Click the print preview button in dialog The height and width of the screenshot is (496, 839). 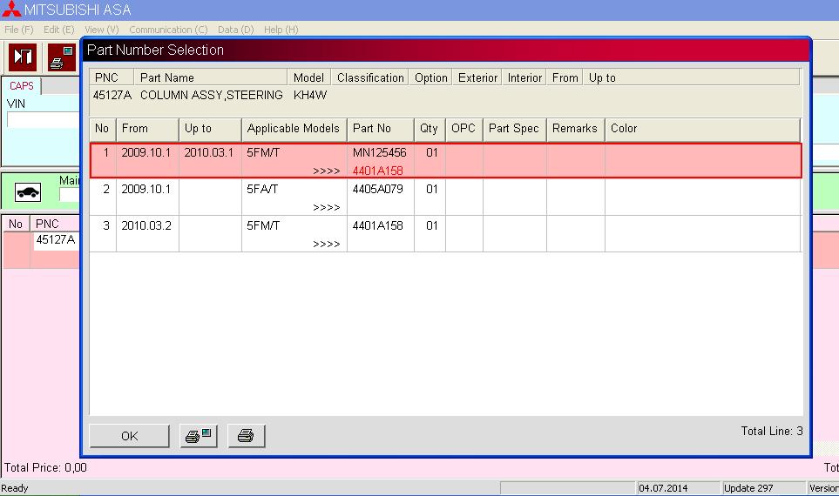click(x=198, y=436)
